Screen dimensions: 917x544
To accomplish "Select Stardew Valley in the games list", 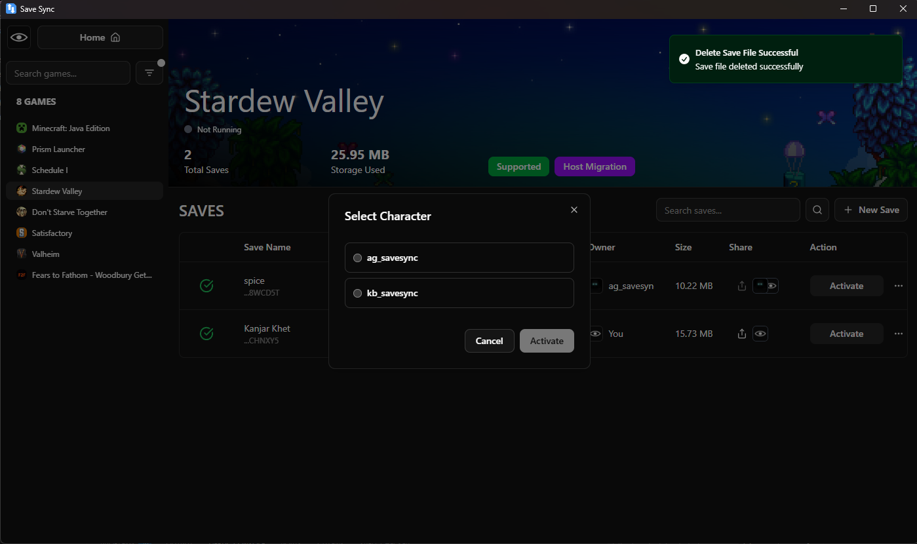I will (x=85, y=191).
